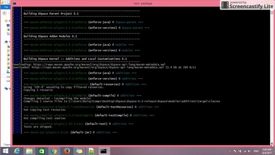Click 'Building DSpace Kernel :: Additions' line

pyautogui.click(x=75, y=59)
